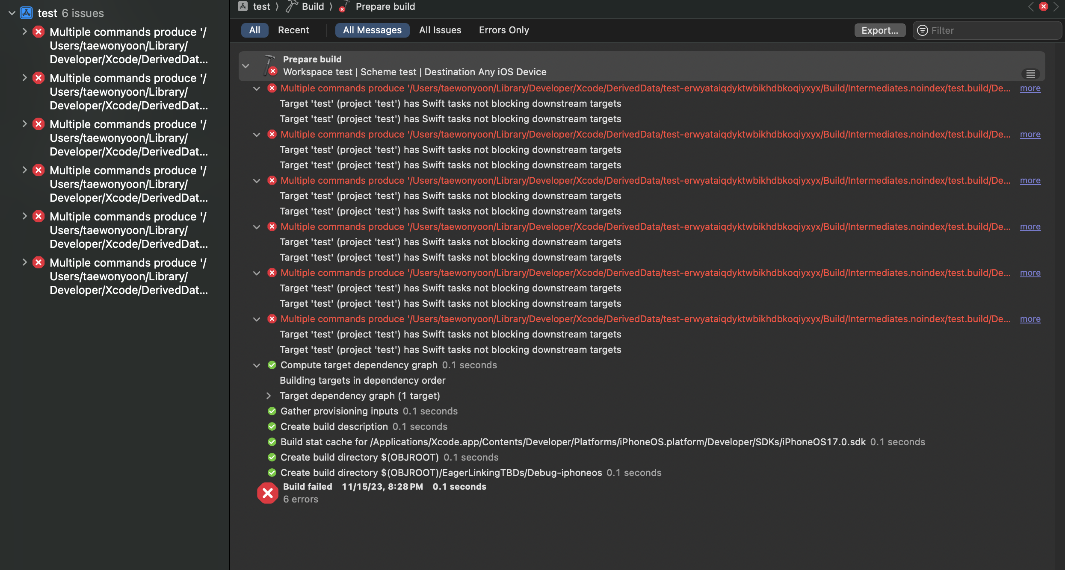The height and width of the screenshot is (570, 1065).
Task: Expand the fifth Multiple commands issue in sidebar
Action: 24,216
